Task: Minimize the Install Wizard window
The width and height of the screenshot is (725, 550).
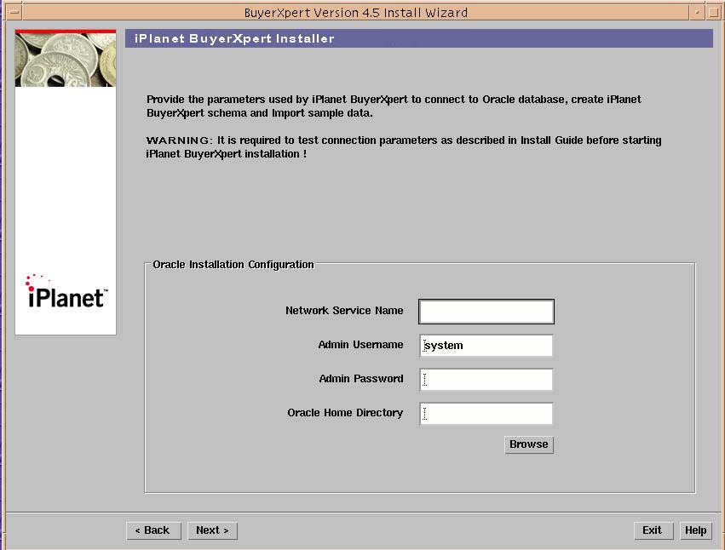Action: [696, 13]
